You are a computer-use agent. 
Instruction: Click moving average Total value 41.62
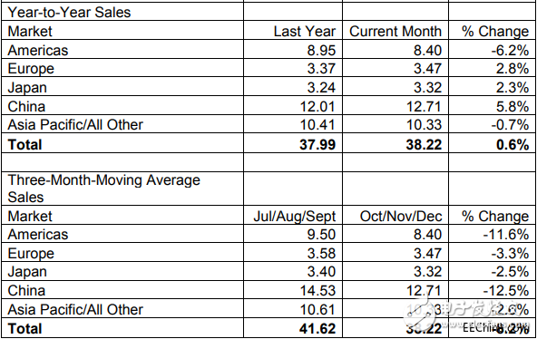(x=317, y=328)
